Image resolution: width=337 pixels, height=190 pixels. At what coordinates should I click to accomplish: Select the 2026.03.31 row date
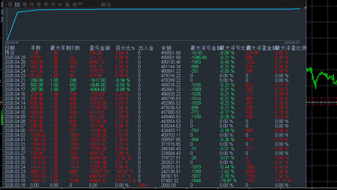(x=15, y=144)
